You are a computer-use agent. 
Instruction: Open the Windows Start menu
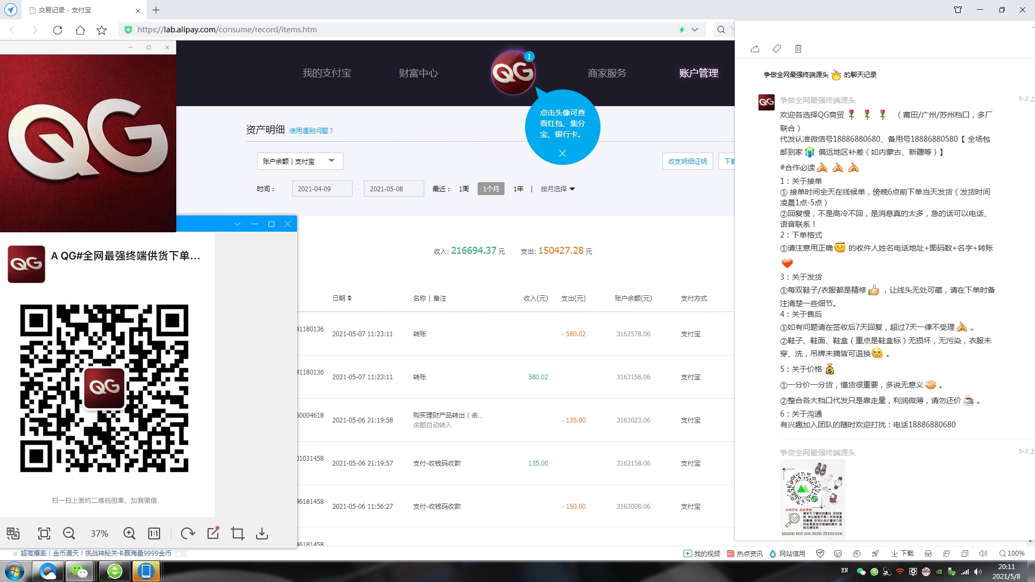[15, 571]
